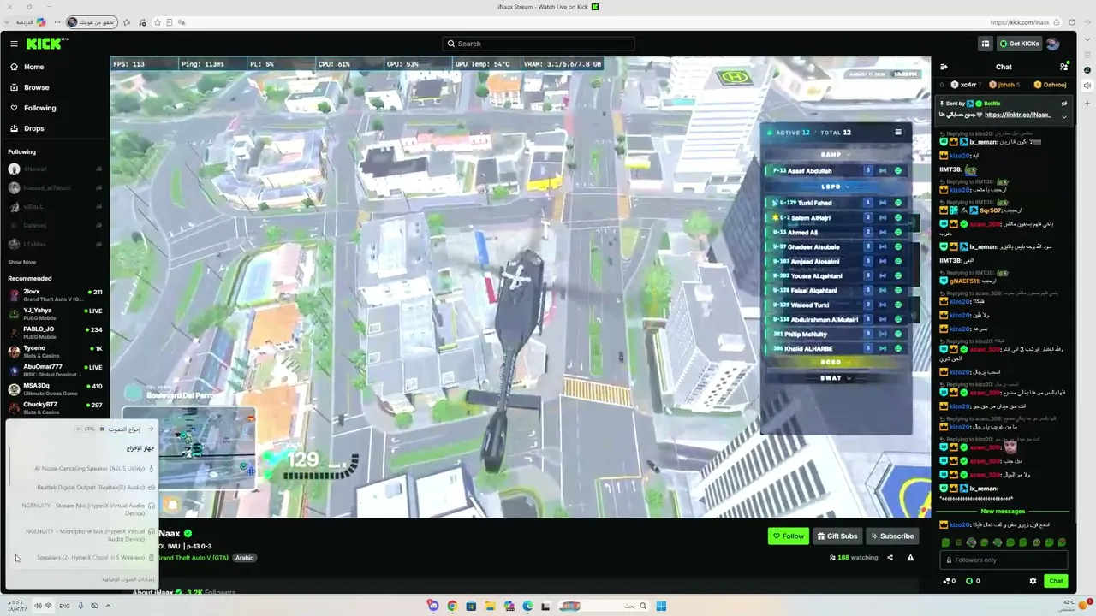This screenshot has height=616, width=1096.
Task: Open the Following page
Action: (33, 108)
